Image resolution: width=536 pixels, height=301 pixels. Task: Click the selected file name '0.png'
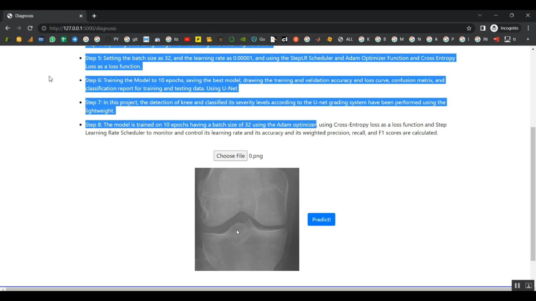256,156
